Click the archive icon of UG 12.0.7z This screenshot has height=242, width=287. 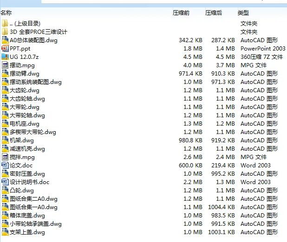[x=5, y=57]
